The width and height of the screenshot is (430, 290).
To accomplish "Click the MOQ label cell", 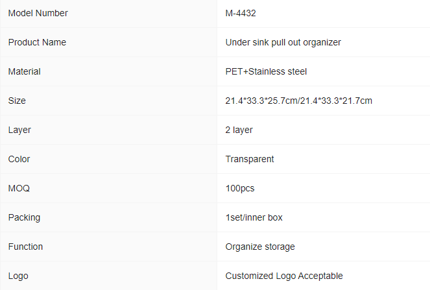I will tap(108, 188).
